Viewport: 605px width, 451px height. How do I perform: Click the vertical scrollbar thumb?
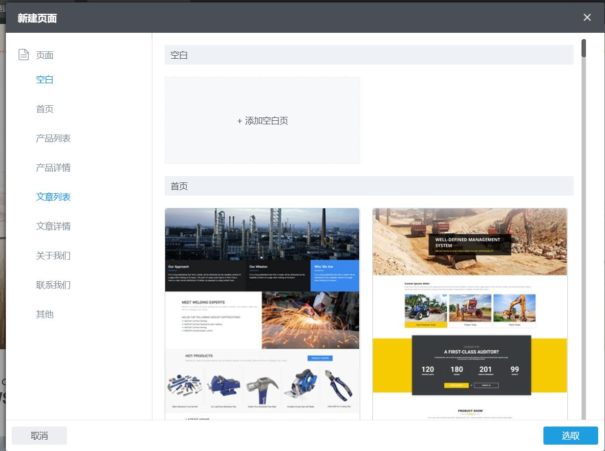[583, 48]
